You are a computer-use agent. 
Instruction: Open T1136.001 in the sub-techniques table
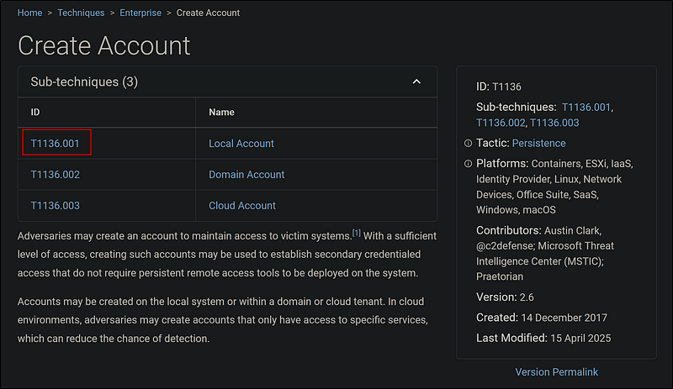tap(55, 144)
